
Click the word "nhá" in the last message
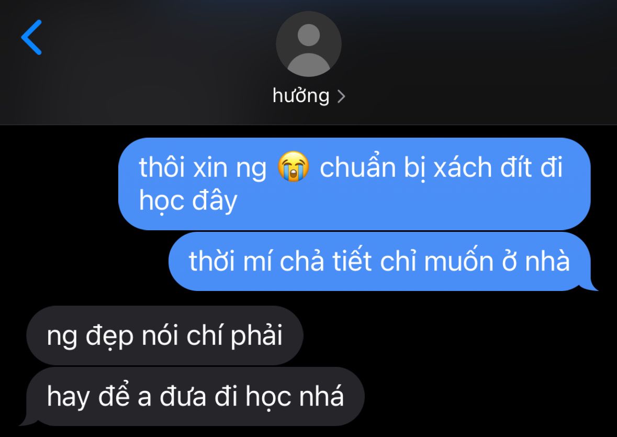[321, 396]
